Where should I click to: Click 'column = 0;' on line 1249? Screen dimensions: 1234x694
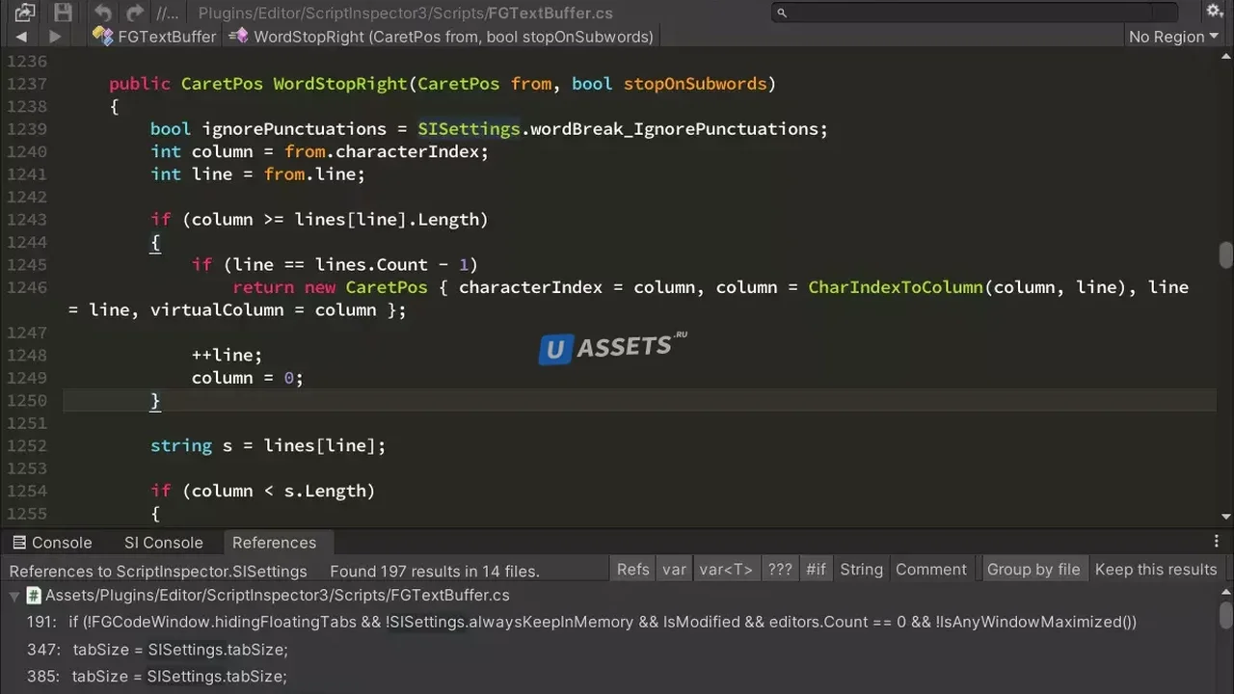pos(247,378)
